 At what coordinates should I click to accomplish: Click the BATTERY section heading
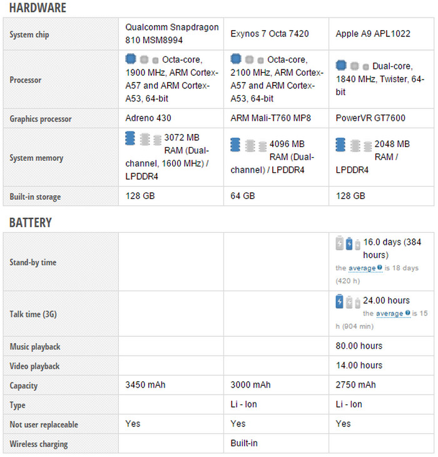point(31,222)
